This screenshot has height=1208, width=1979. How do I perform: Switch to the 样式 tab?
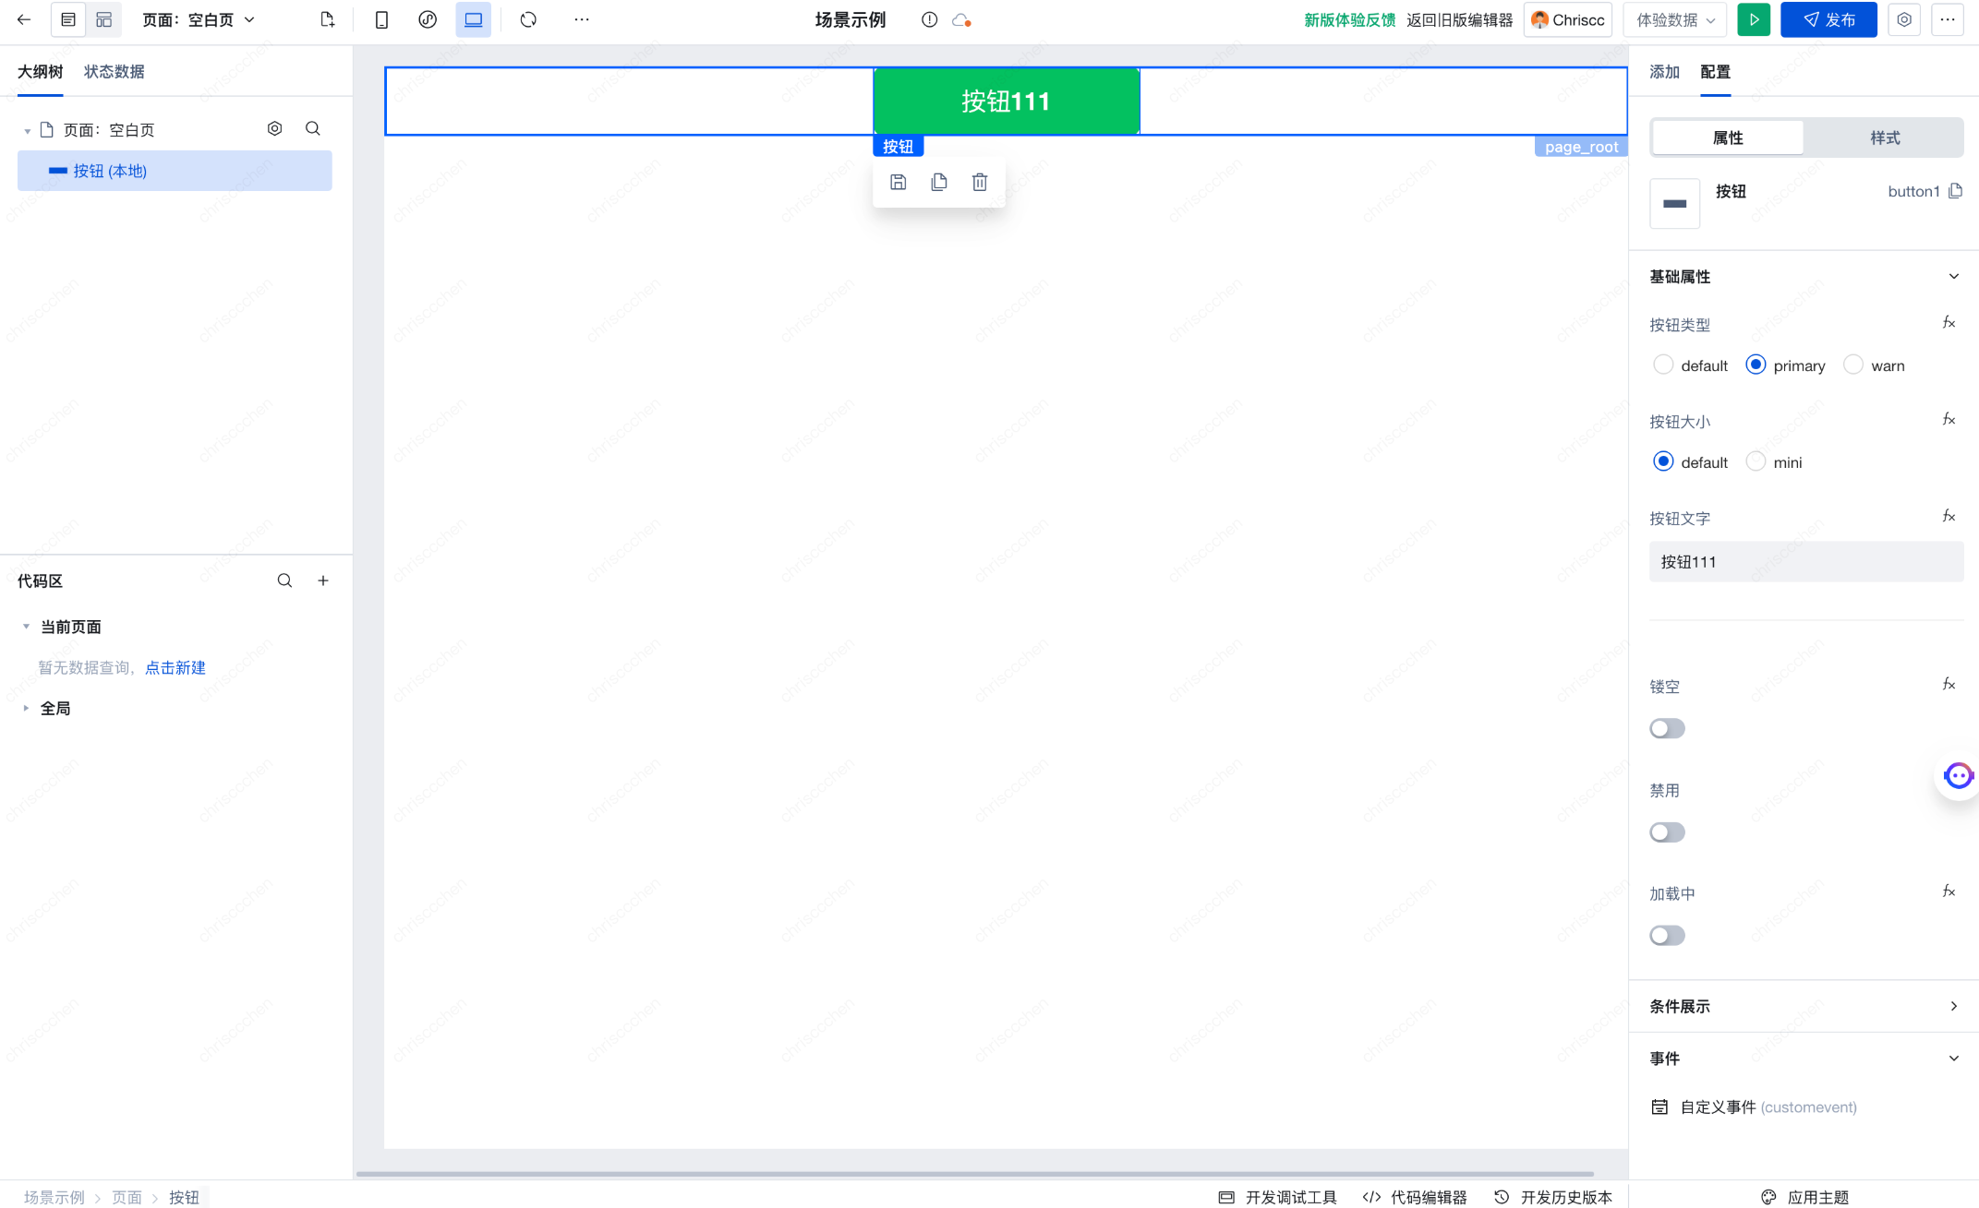click(x=1884, y=138)
